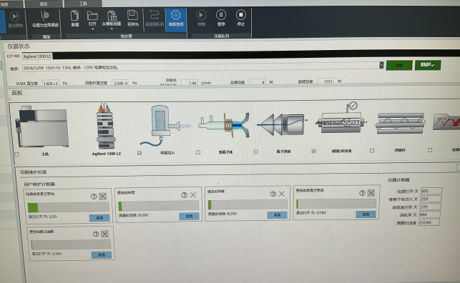Select the Agilent 1200 LC status tab
This screenshot has width=460, height=283.
[37, 56]
